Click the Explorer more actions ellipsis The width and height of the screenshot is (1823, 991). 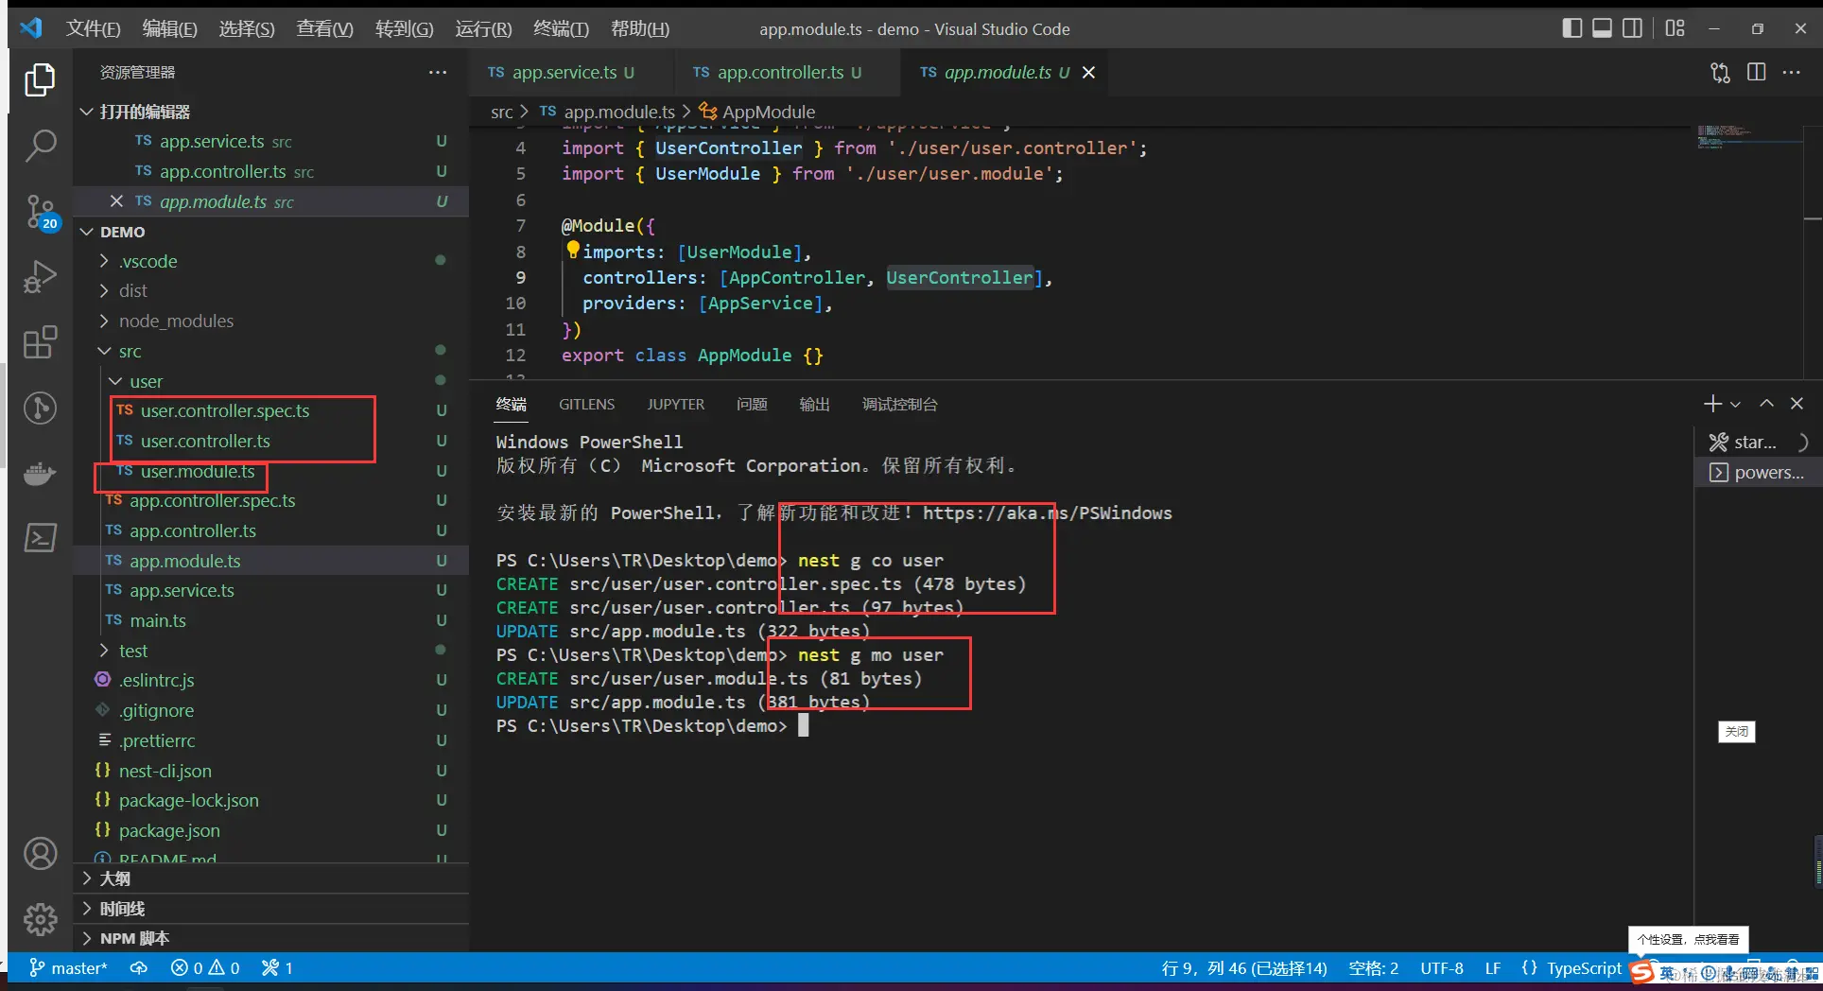click(x=438, y=72)
